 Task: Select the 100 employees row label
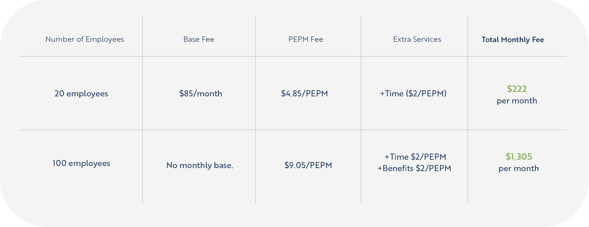81,163
